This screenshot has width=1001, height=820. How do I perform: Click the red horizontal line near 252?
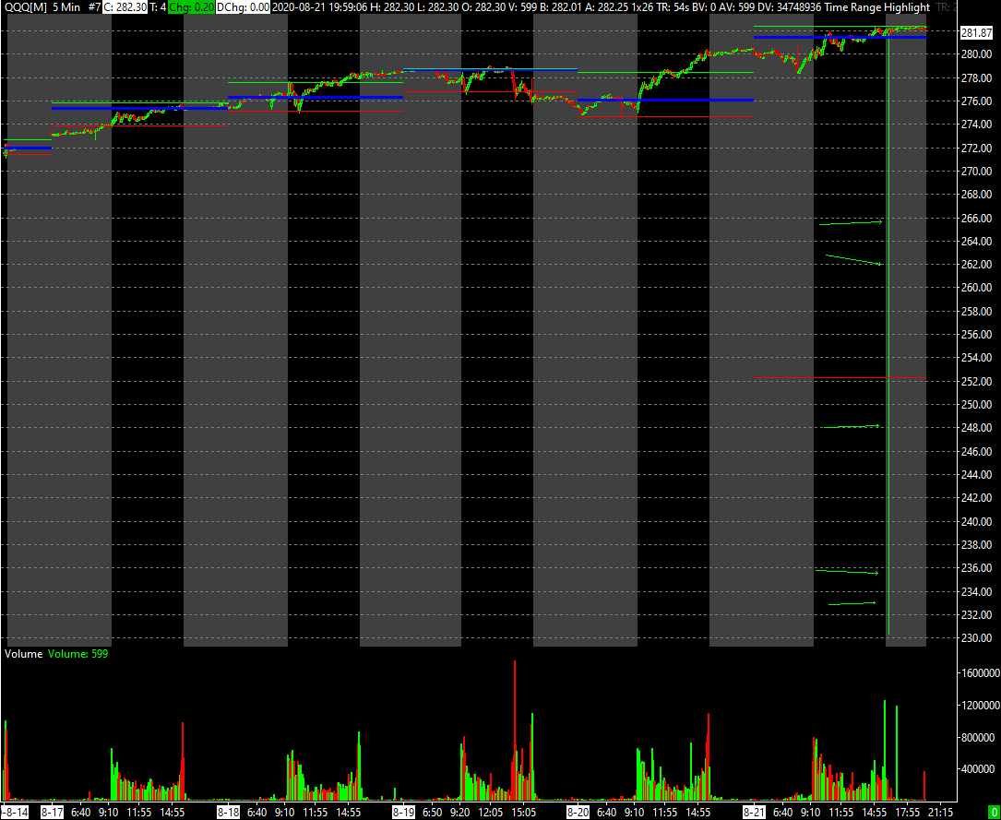pyautogui.click(x=840, y=378)
